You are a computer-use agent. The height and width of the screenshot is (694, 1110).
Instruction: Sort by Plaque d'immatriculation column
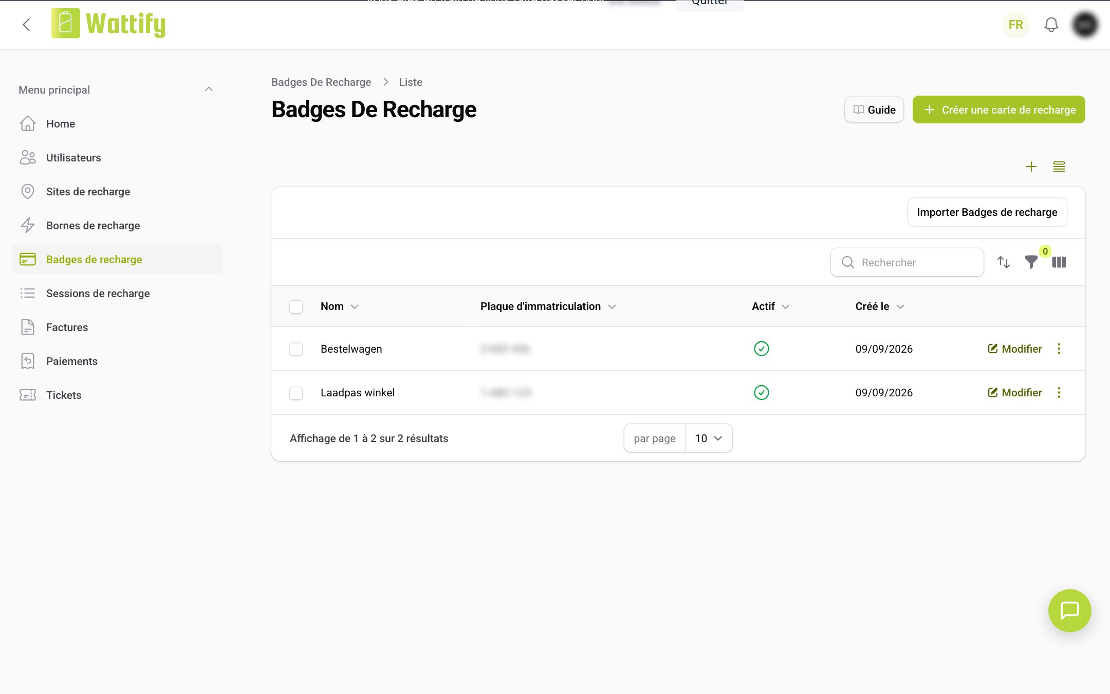click(x=548, y=306)
